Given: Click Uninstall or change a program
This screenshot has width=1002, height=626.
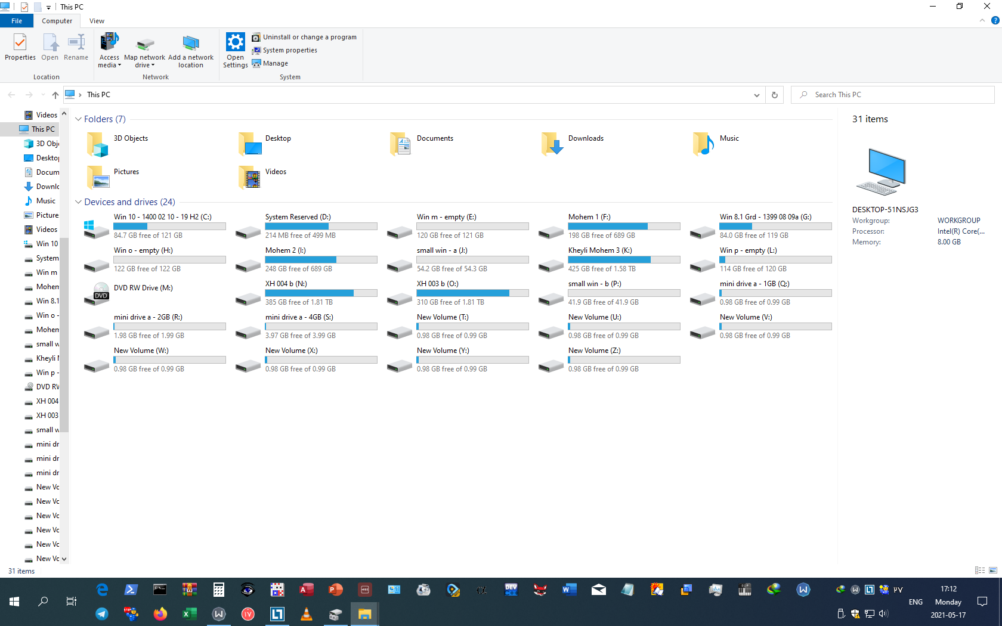Looking at the screenshot, I should (x=309, y=37).
